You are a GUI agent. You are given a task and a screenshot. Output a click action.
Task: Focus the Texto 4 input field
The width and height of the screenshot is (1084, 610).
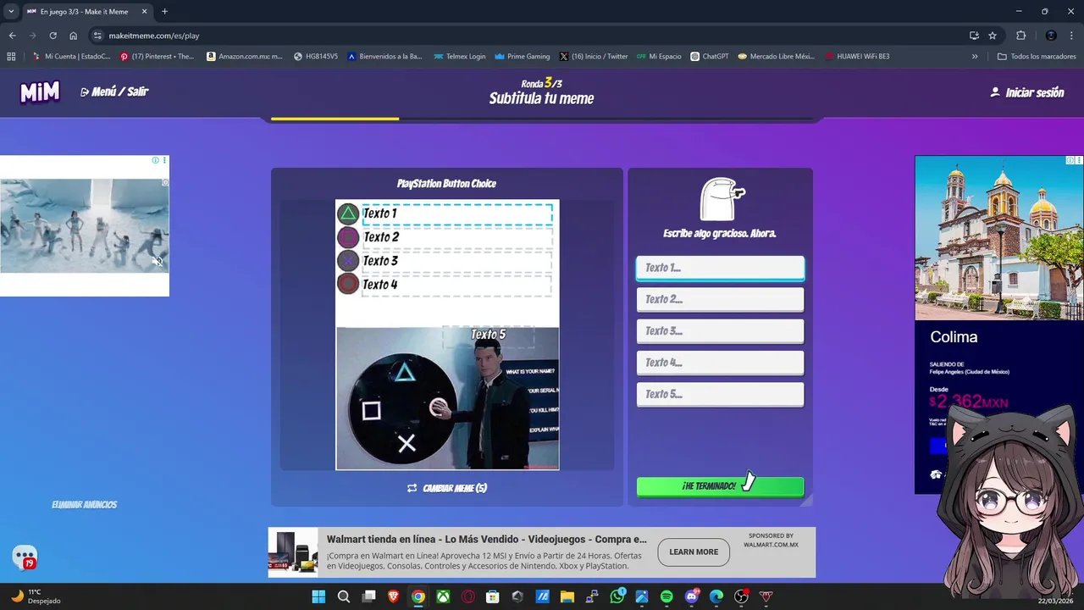[x=720, y=363]
